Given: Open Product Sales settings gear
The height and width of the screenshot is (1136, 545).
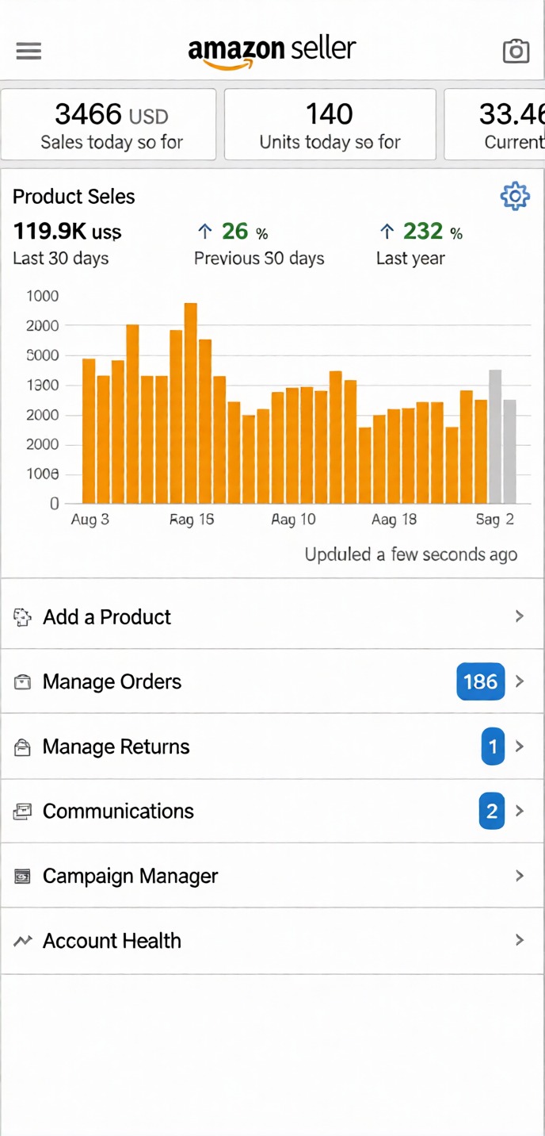Looking at the screenshot, I should click(x=515, y=196).
